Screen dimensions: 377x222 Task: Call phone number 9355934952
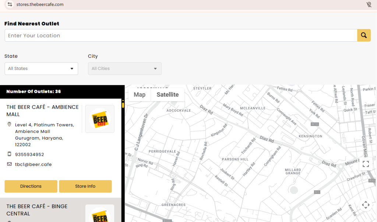click(29, 154)
